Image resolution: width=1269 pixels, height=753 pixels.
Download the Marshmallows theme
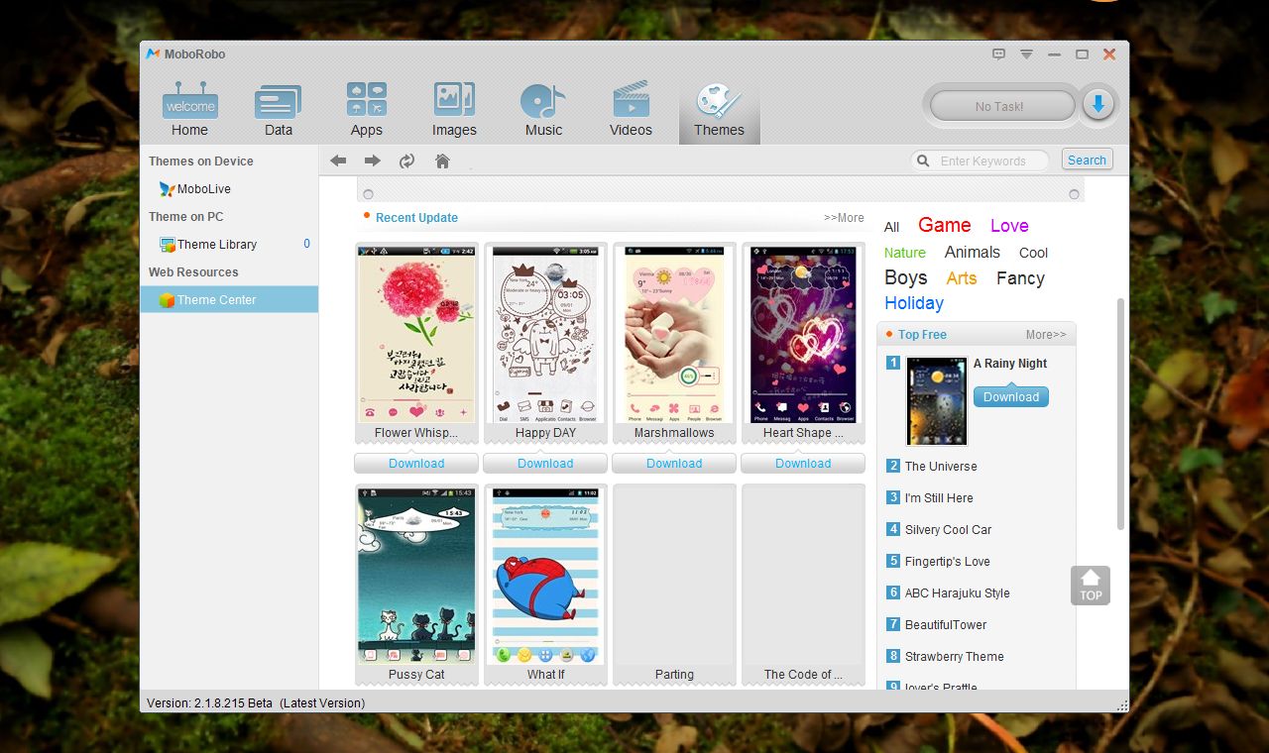coord(674,463)
